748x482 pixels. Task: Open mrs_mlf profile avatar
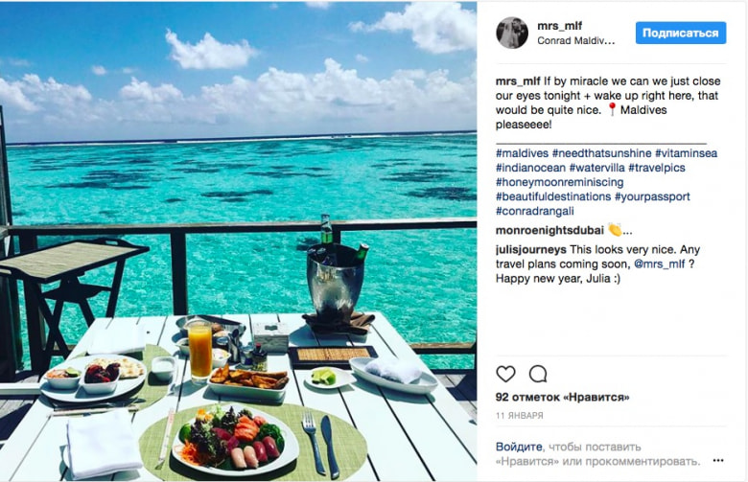pos(512,33)
